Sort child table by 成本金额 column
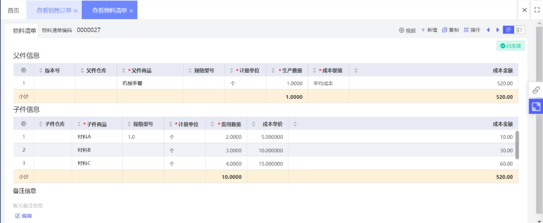The height and width of the screenshot is (223, 543). (295, 124)
